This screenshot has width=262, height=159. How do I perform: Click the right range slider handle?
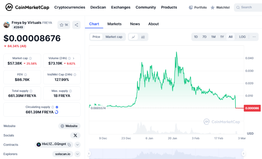(x=243, y=154)
